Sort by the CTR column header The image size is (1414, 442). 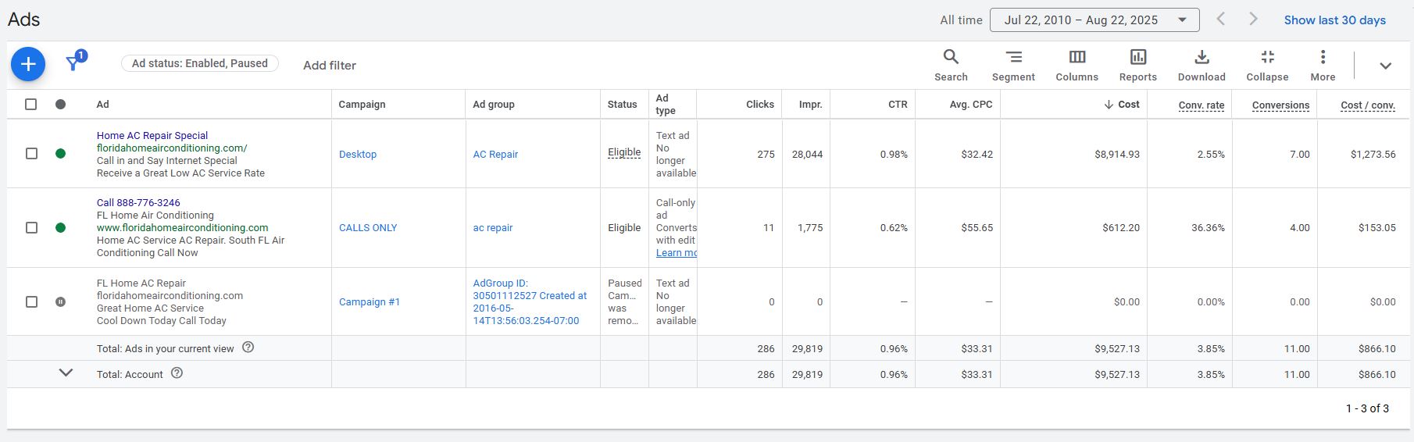click(x=898, y=105)
